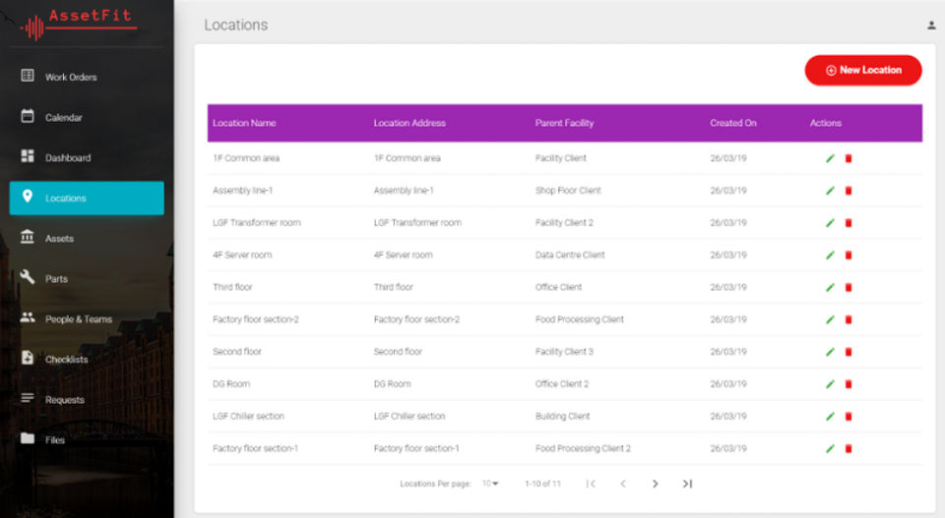Select 'LGF Transformer room' in Location Address column

point(417,222)
